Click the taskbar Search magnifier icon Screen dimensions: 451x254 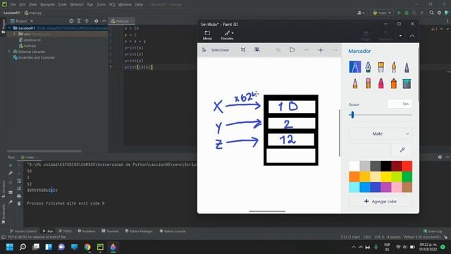click(x=23, y=247)
